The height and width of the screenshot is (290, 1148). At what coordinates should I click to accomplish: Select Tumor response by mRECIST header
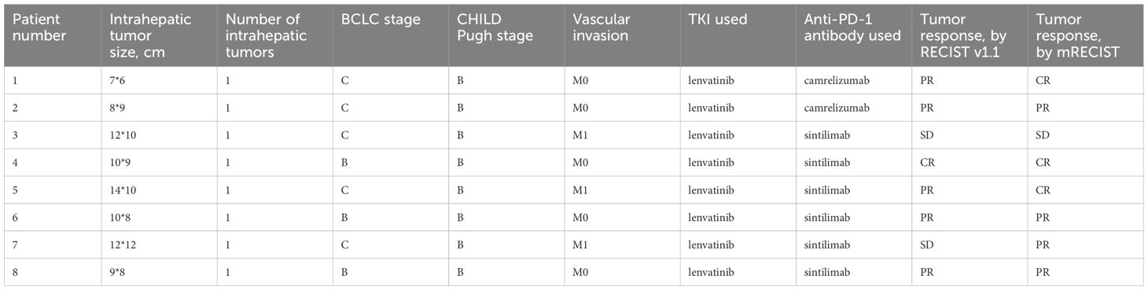pos(1085,35)
